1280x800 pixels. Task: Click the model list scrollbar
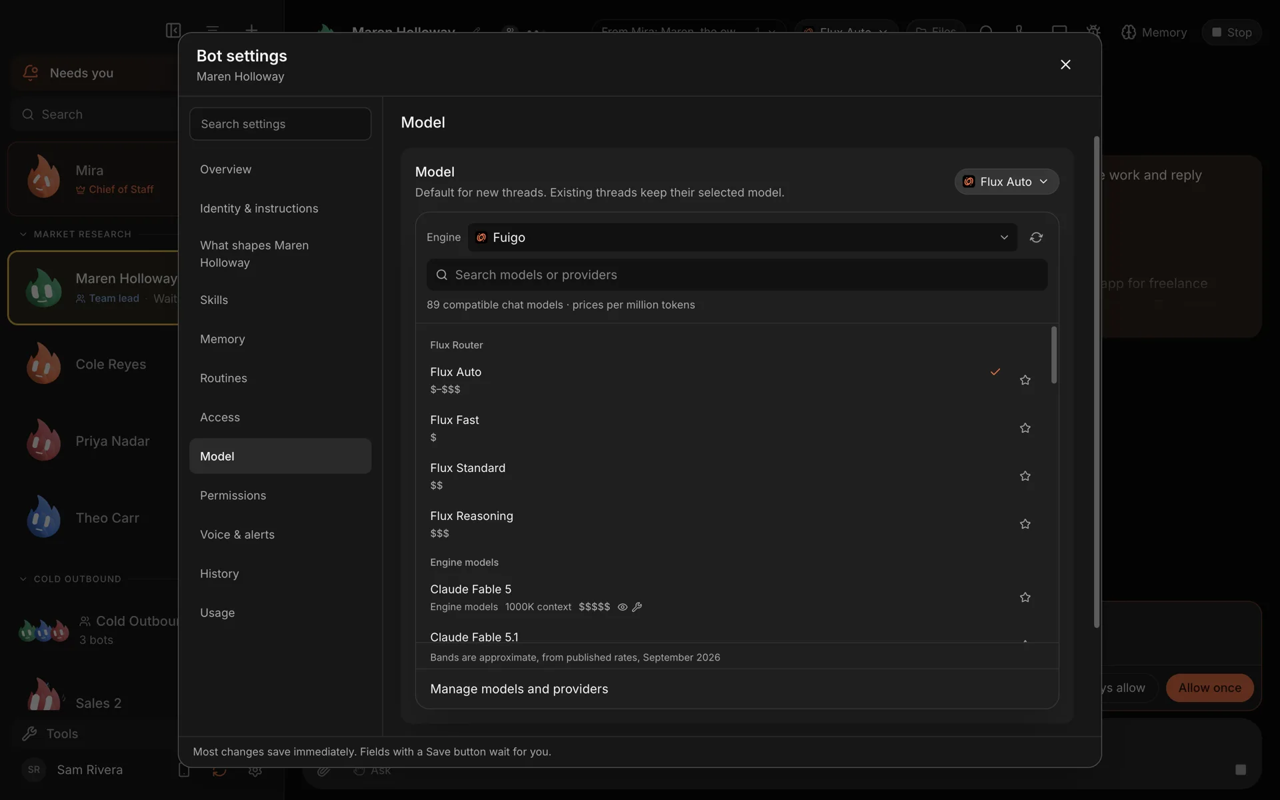1054,355
